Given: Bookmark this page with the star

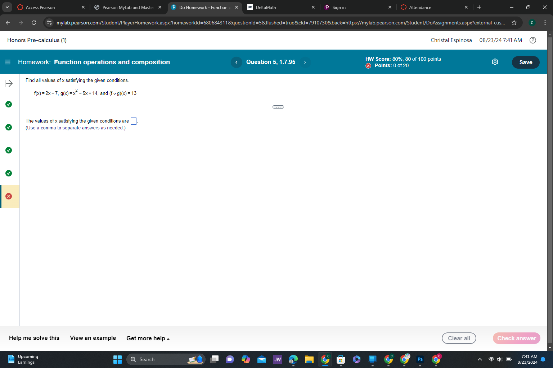Looking at the screenshot, I should (x=514, y=23).
